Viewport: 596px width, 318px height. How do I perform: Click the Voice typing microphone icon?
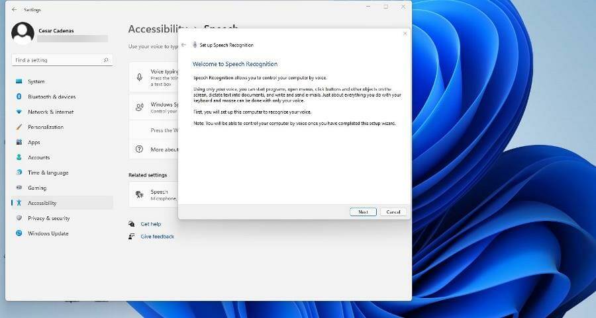[x=140, y=77]
